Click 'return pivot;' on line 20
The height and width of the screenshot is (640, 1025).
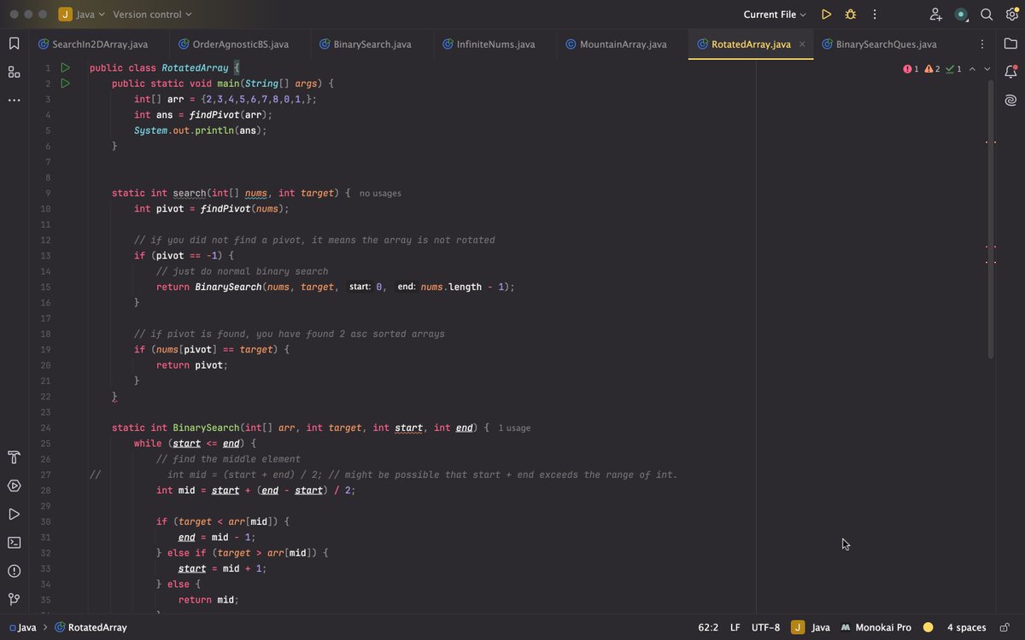pyautogui.click(x=192, y=365)
